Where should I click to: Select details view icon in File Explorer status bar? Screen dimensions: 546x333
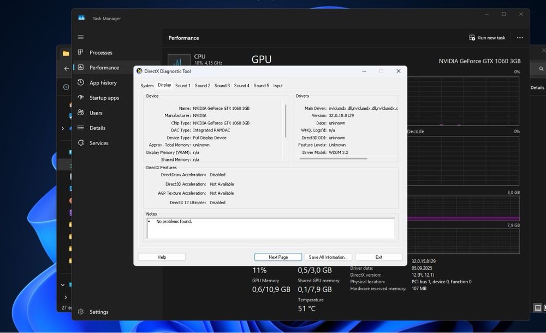[x=538, y=308]
